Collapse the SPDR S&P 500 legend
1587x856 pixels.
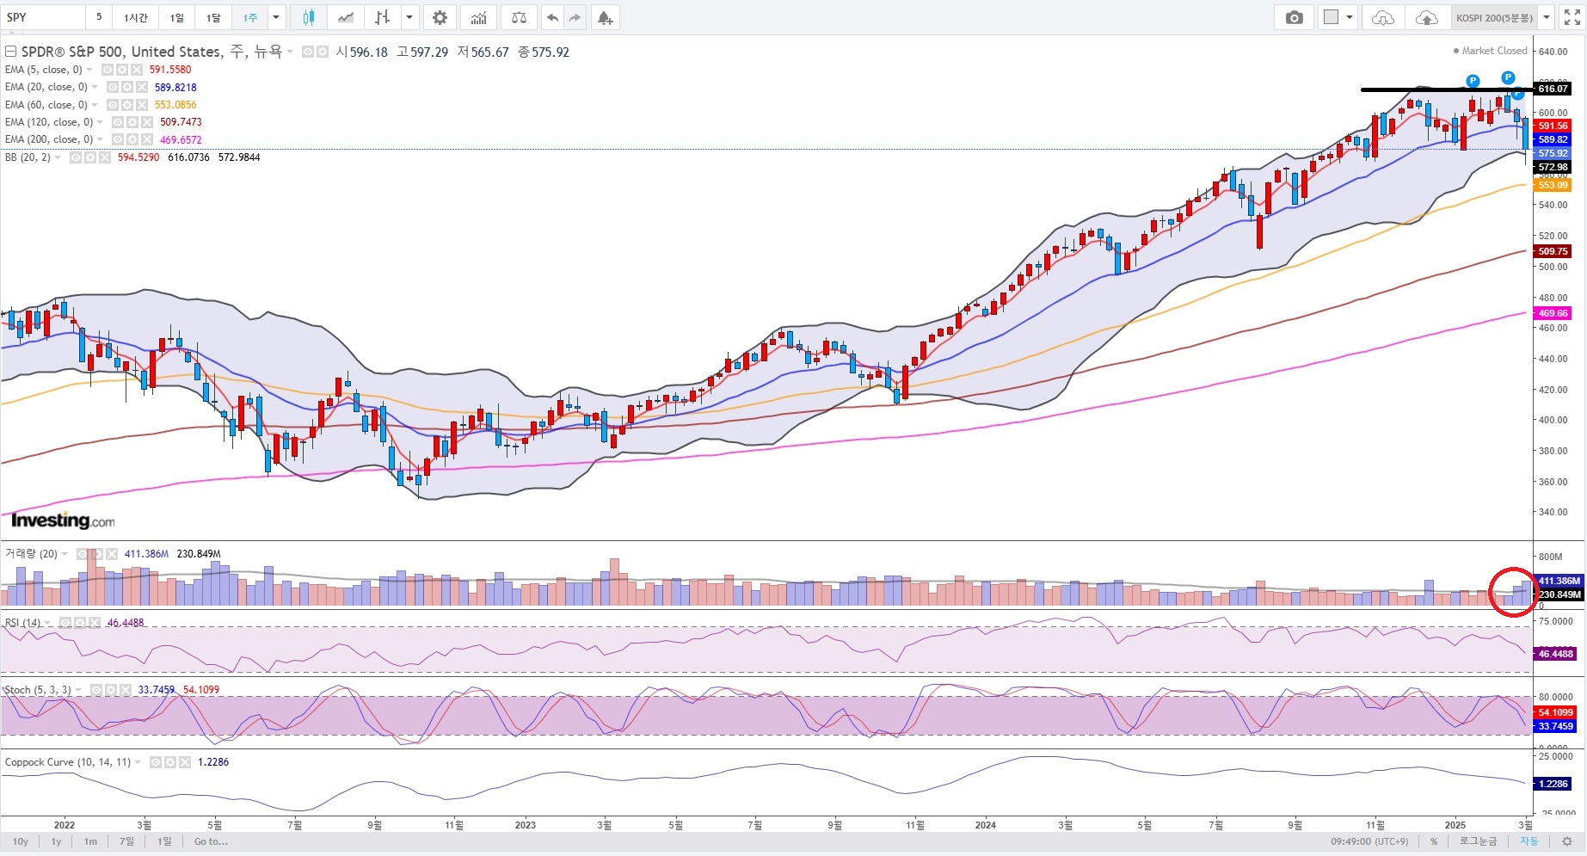pos(10,52)
